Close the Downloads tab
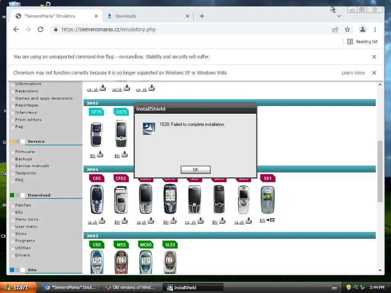This screenshot has height=293, width=391. [187, 16]
